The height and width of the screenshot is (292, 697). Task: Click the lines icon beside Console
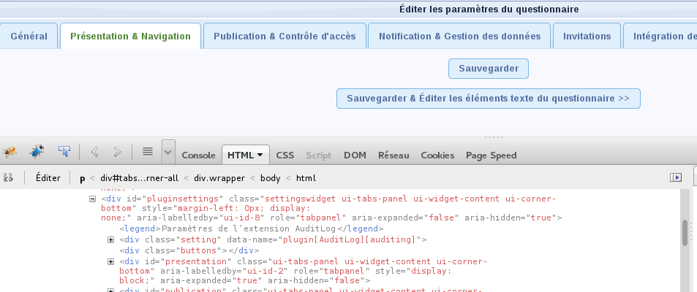tap(147, 152)
